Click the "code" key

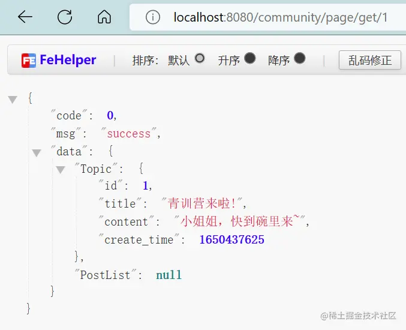coord(69,116)
